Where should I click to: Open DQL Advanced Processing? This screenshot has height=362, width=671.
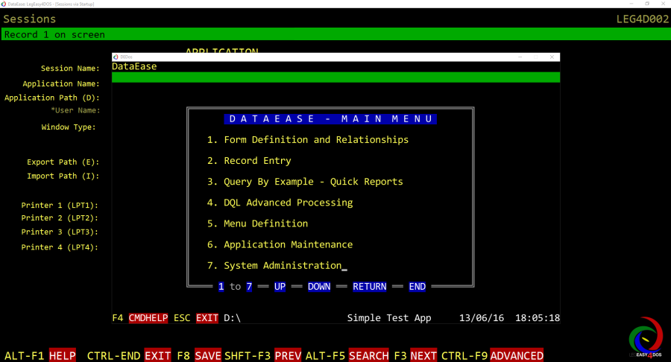point(280,203)
